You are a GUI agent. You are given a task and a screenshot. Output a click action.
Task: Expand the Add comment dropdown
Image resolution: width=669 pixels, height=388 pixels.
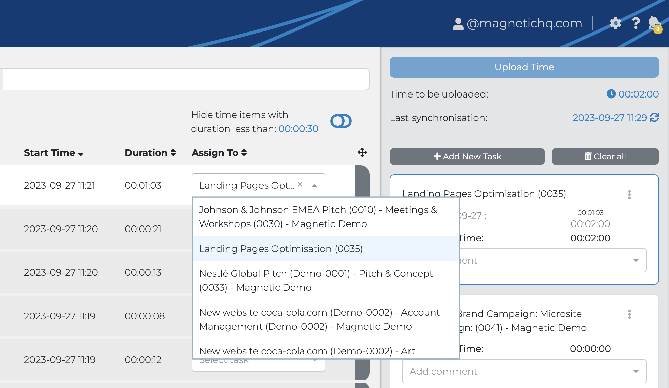636,371
